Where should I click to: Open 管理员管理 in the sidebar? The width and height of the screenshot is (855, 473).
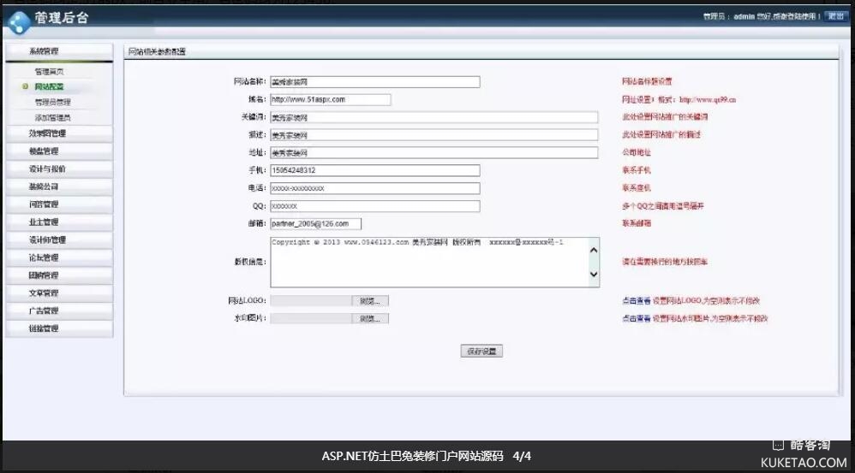pos(53,102)
